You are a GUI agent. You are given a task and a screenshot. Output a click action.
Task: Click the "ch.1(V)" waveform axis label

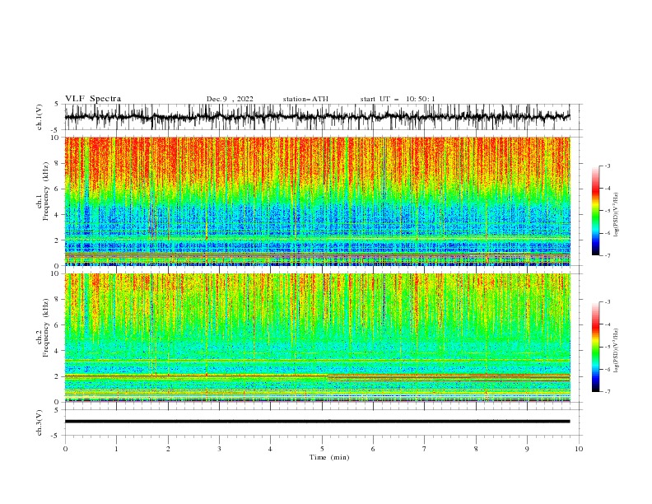[x=40, y=117]
